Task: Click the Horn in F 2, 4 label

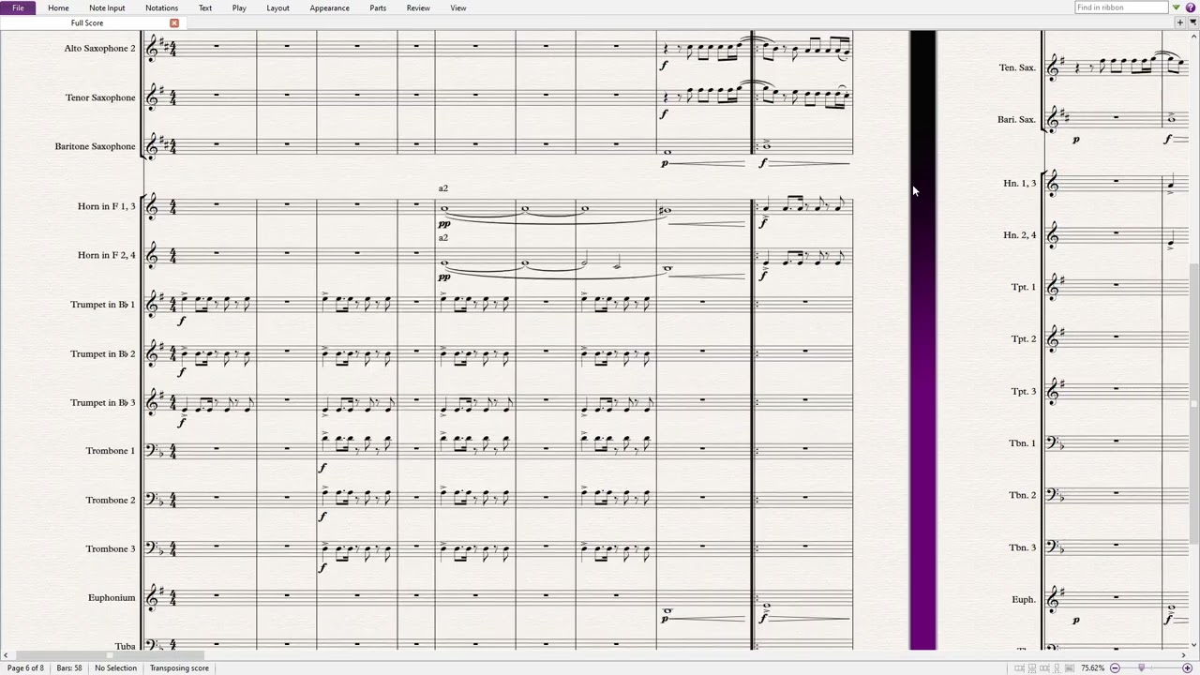Action: click(x=106, y=255)
